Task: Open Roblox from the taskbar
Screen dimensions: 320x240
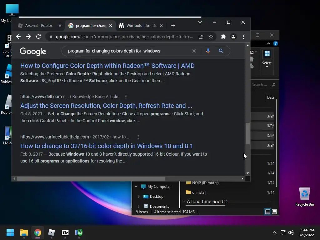Action: tap(52, 232)
